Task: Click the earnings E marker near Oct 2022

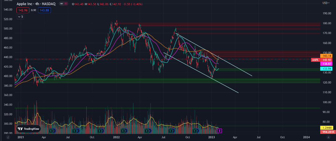Action: (195, 130)
